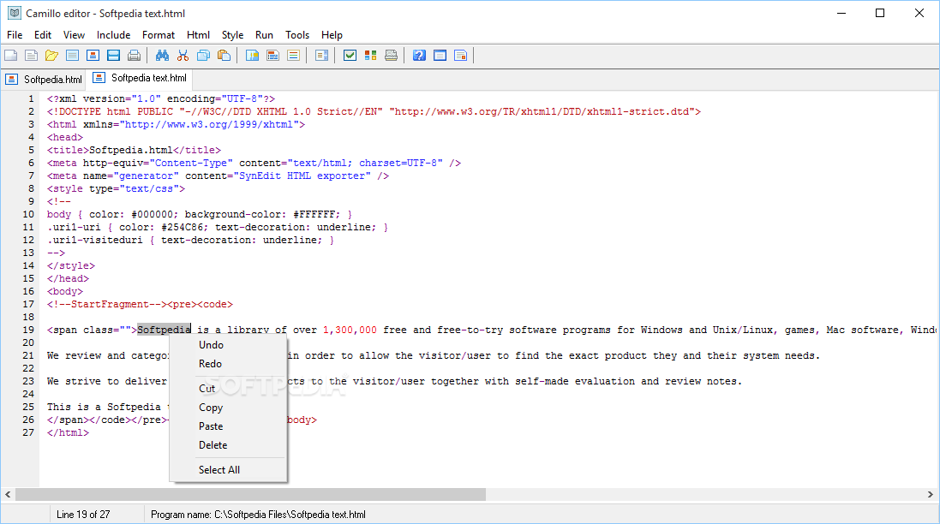The height and width of the screenshot is (524, 940).
Task: Click the Program name path in status bar
Action: pos(259,515)
